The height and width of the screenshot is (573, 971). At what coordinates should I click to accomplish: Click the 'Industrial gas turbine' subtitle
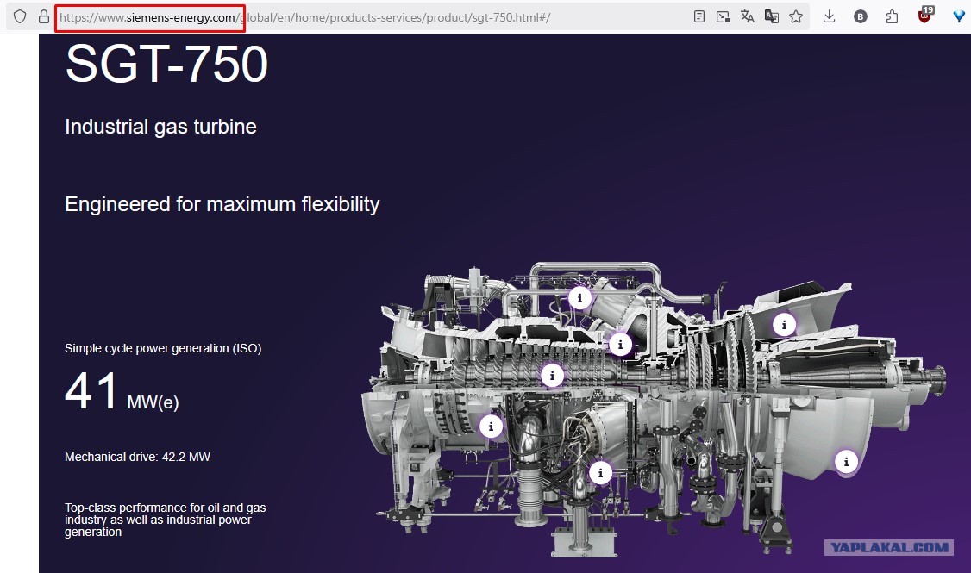pos(161,127)
